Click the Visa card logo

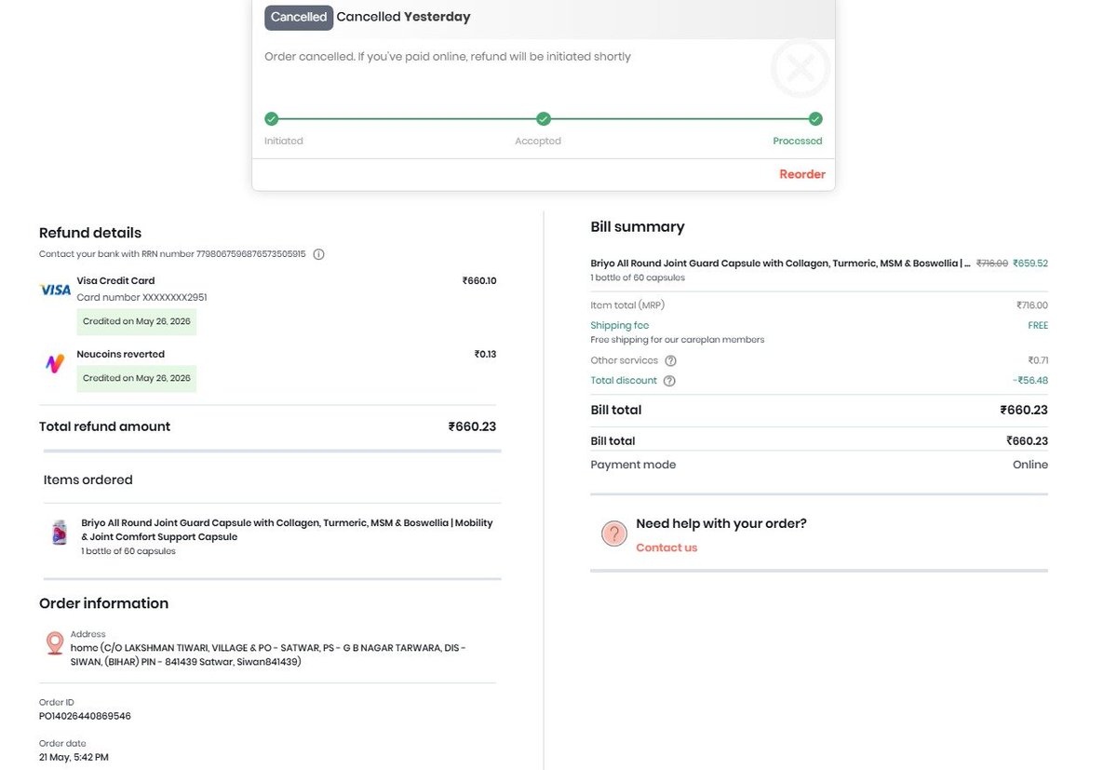coord(56,290)
